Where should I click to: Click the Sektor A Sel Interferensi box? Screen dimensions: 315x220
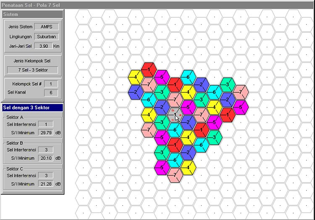(x=45, y=124)
